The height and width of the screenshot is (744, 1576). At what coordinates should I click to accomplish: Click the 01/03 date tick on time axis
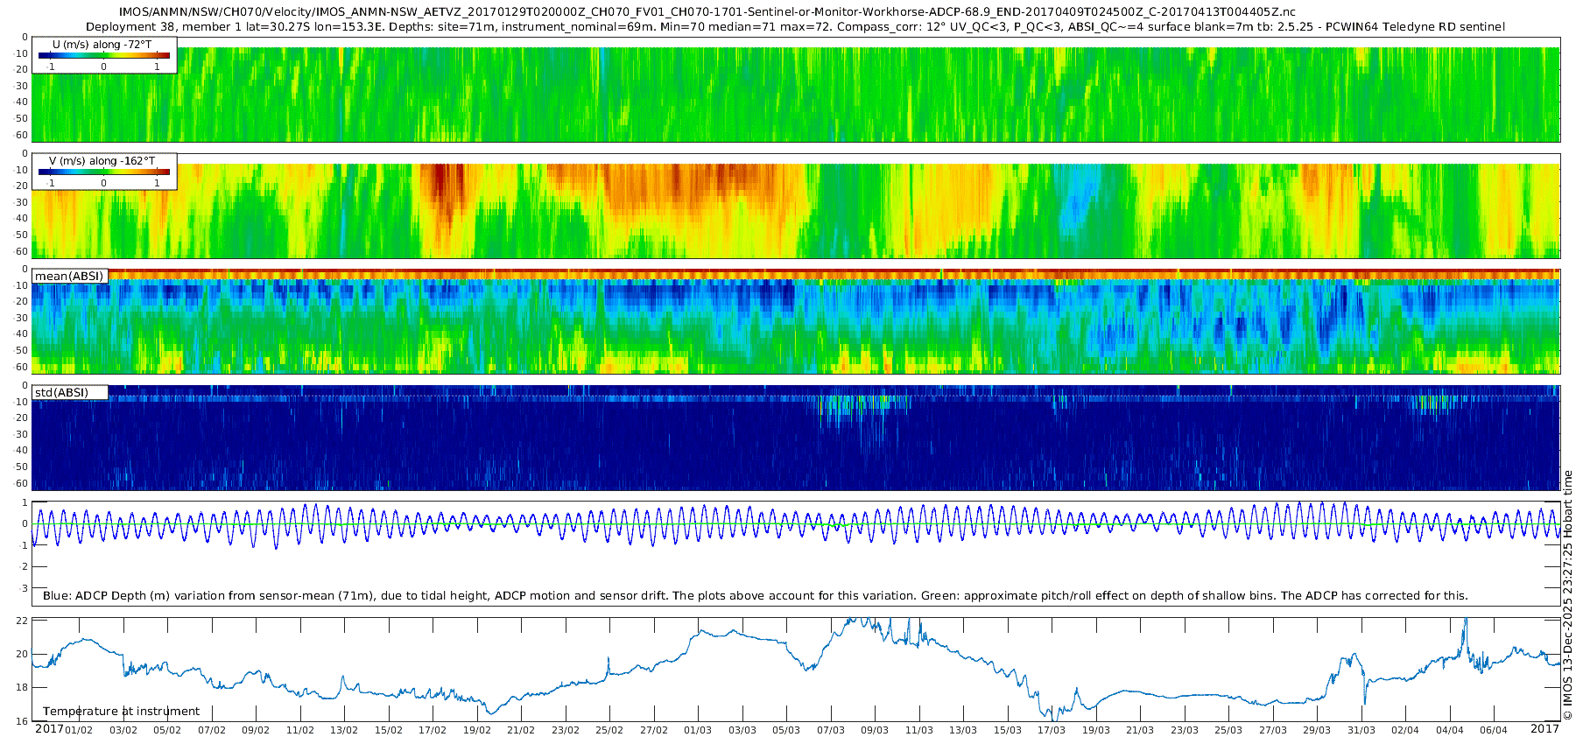point(698,730)
